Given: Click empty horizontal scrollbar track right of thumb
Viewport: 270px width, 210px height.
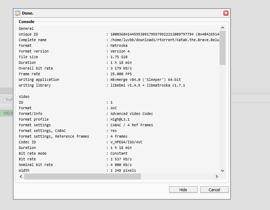Looking at the screenshot, I should pos(178,176).
